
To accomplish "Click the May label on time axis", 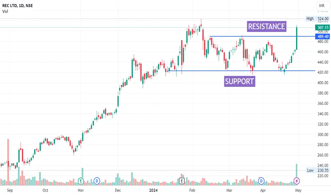I will point(298,190).
